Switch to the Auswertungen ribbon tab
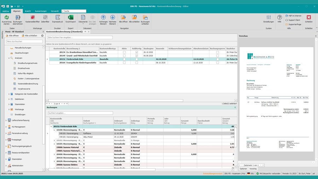 (x=41, y=11)
